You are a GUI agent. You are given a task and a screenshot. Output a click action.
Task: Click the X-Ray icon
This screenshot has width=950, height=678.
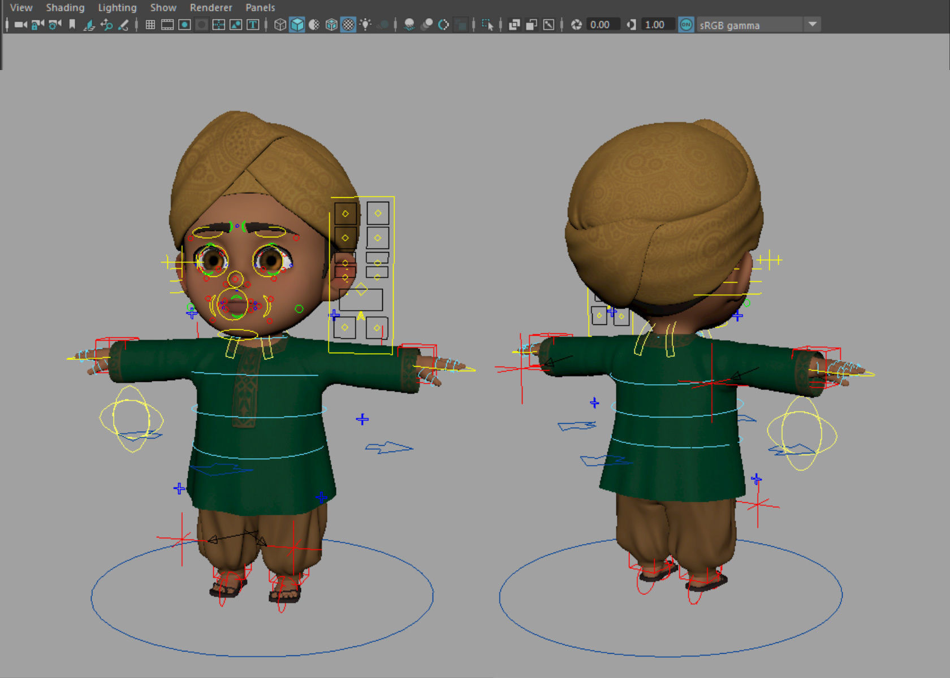click(514, 24)
